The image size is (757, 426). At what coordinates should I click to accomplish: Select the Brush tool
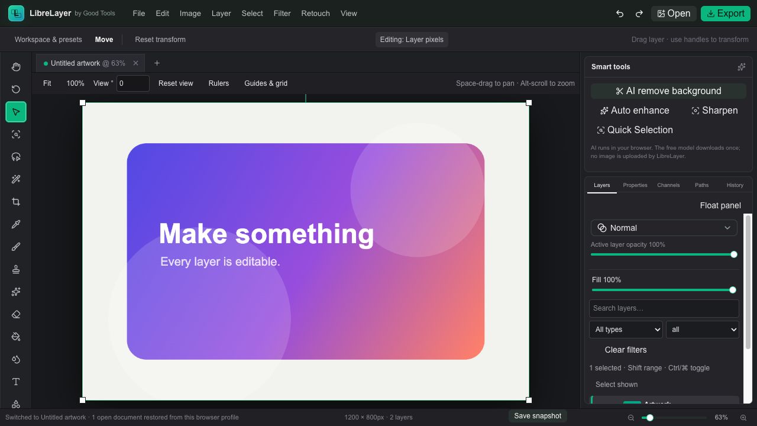click(16, 247)
